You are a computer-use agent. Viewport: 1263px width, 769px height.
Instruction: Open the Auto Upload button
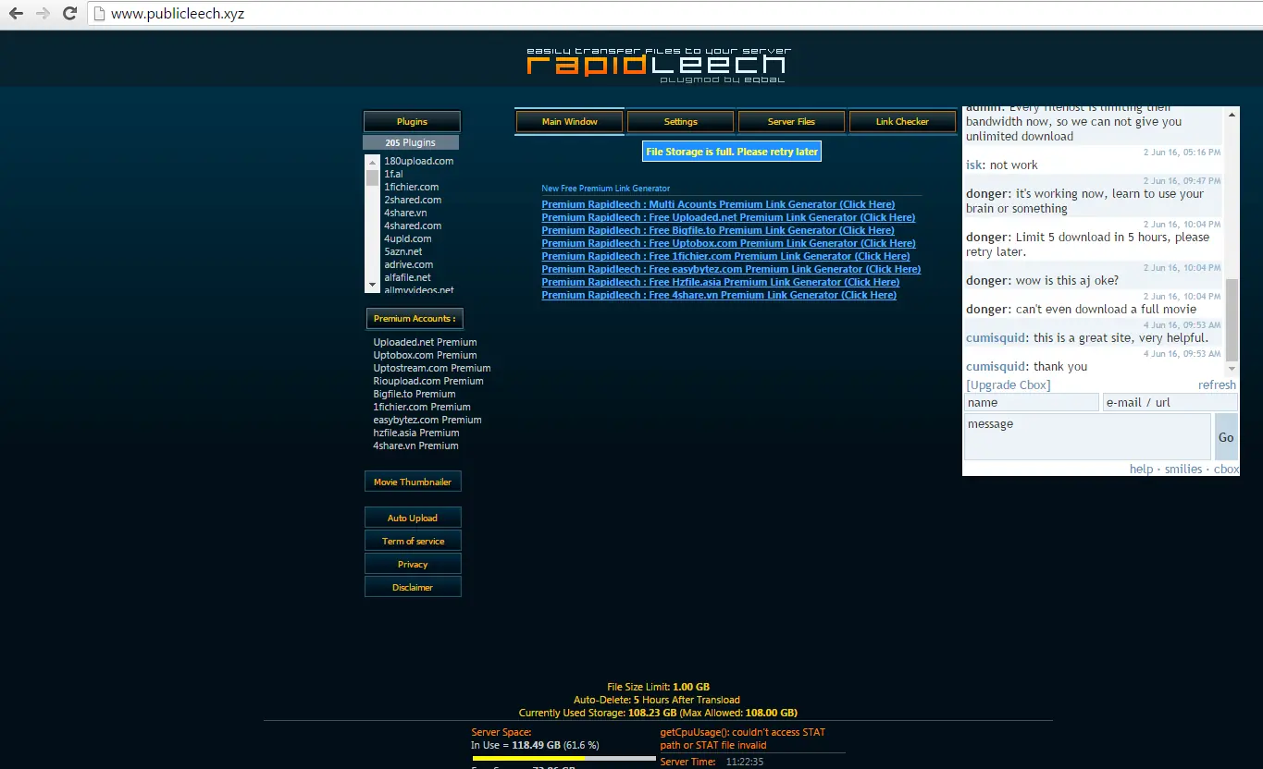click(413, 519)
